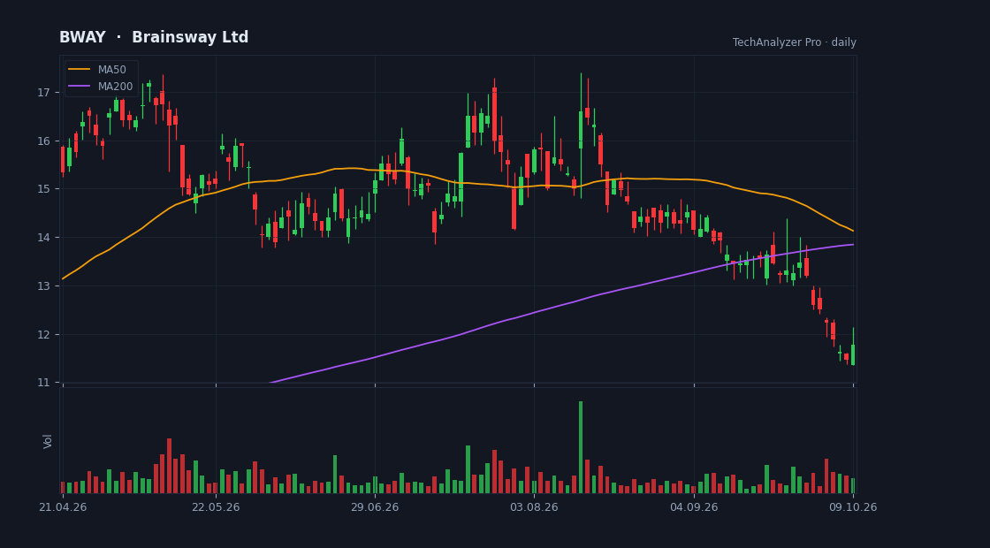Select the 09.10.26 date label
Viewport: 990px width, 548px height.
click(853, 507)
